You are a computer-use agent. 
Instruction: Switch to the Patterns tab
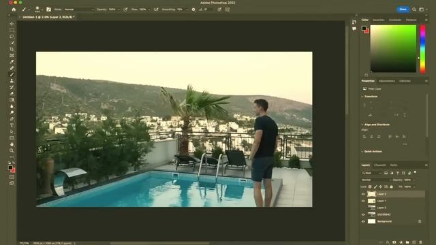click(411, 20)
